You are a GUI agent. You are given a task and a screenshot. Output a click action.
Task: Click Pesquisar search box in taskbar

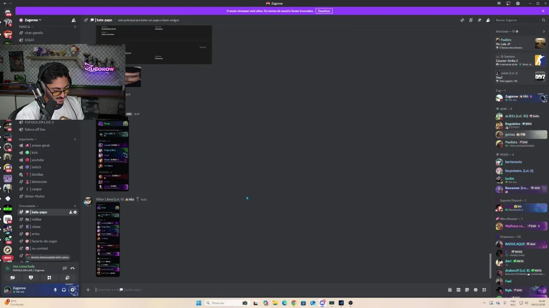(227, 303)
